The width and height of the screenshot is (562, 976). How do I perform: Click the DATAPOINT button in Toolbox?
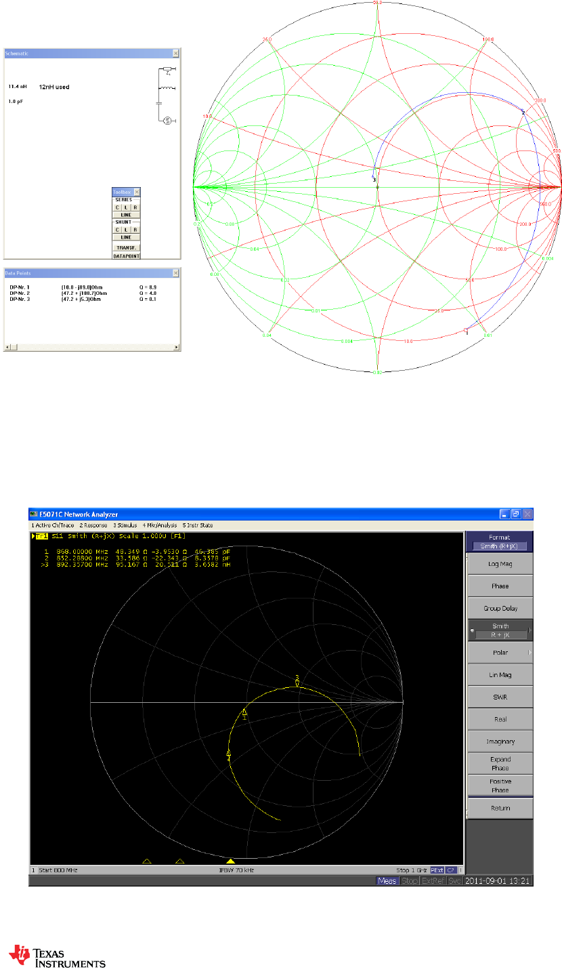pos(127,256)
